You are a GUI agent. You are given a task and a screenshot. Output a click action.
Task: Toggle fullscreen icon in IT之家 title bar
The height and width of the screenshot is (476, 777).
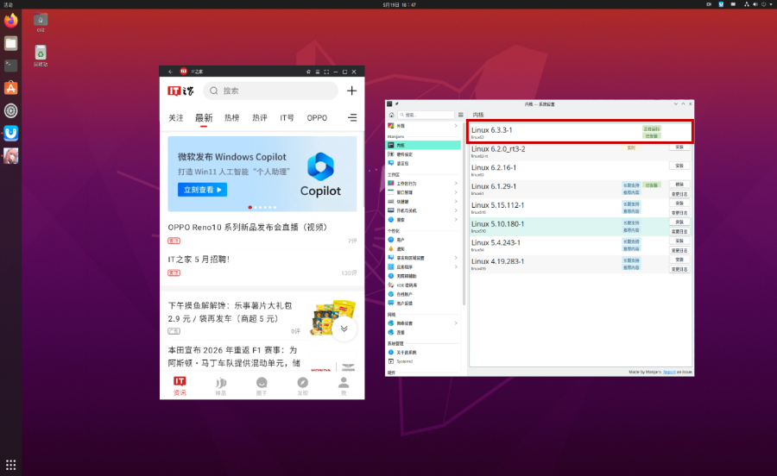tap(326, 72)
